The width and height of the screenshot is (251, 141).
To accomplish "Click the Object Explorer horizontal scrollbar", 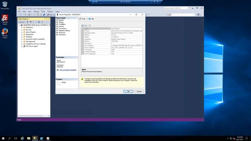I will tap(34, 116).
